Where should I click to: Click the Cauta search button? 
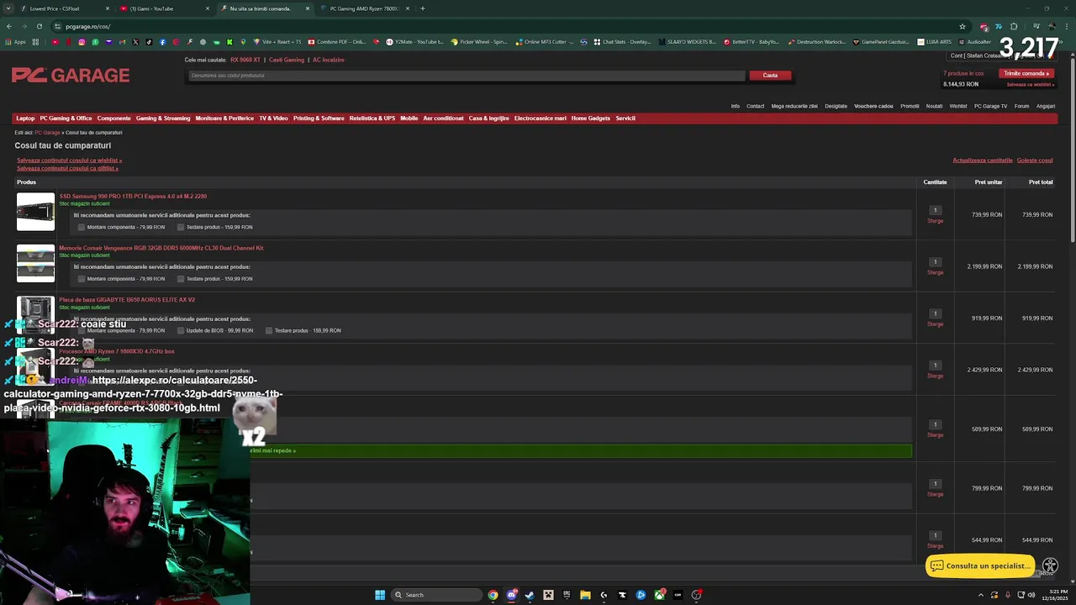pyautogui.click(x=770, y=76)
